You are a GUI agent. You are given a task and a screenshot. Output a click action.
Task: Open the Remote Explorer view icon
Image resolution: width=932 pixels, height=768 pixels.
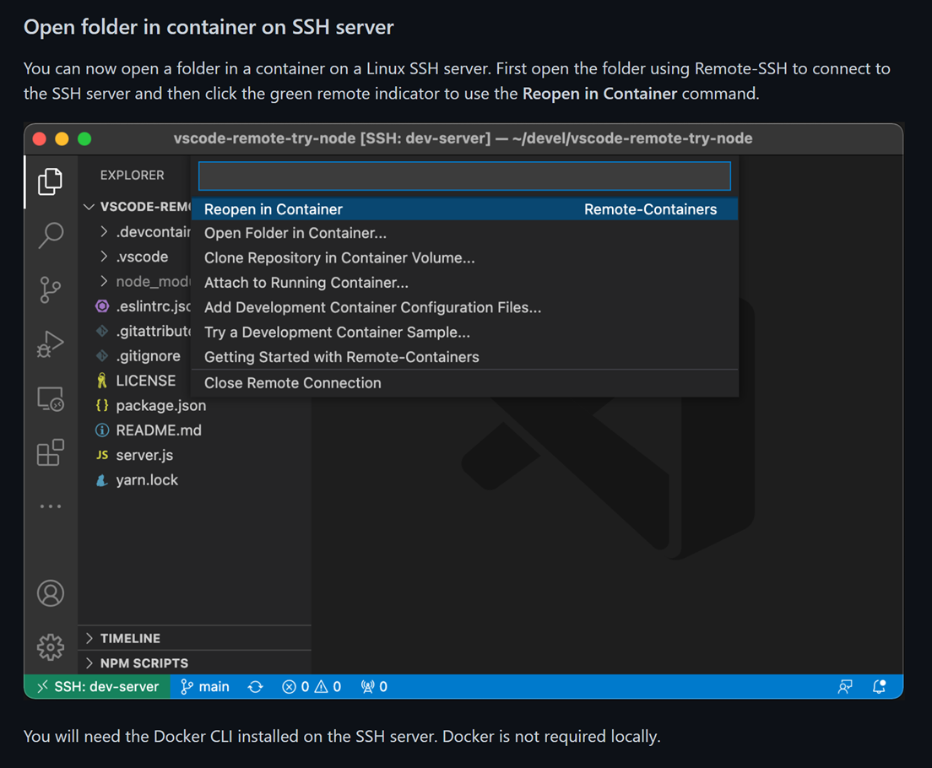(x=51, y=399)
